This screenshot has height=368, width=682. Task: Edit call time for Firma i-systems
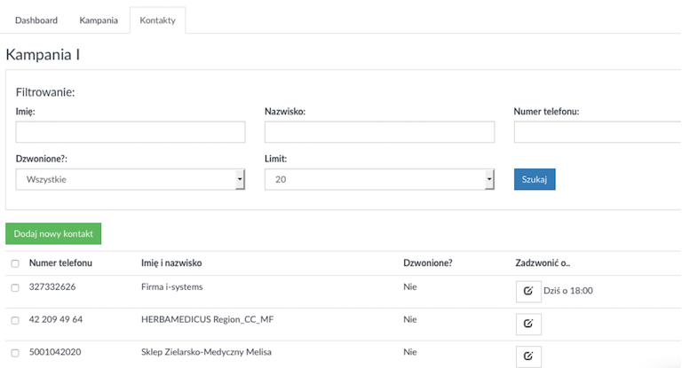point(528,291)
